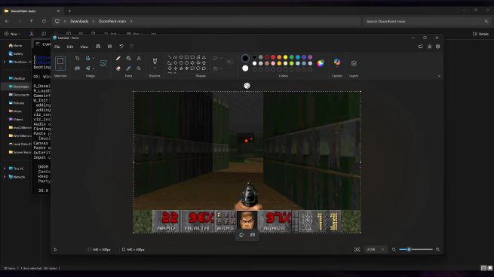Collapse the Paint ribbon chevron
The height and width of the screenshot is (277, 494).
point(439,76)
